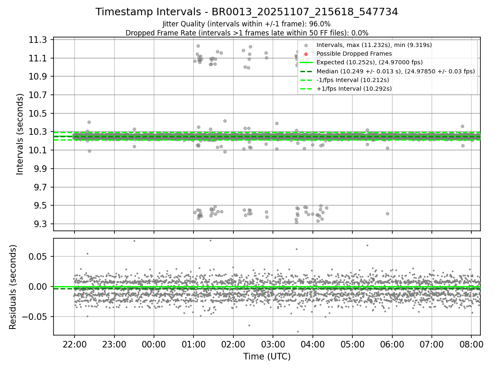Click the gray marker beside 'Intervals, max' in legend
This screenshot has height=371, width=494.
[306, 45]
